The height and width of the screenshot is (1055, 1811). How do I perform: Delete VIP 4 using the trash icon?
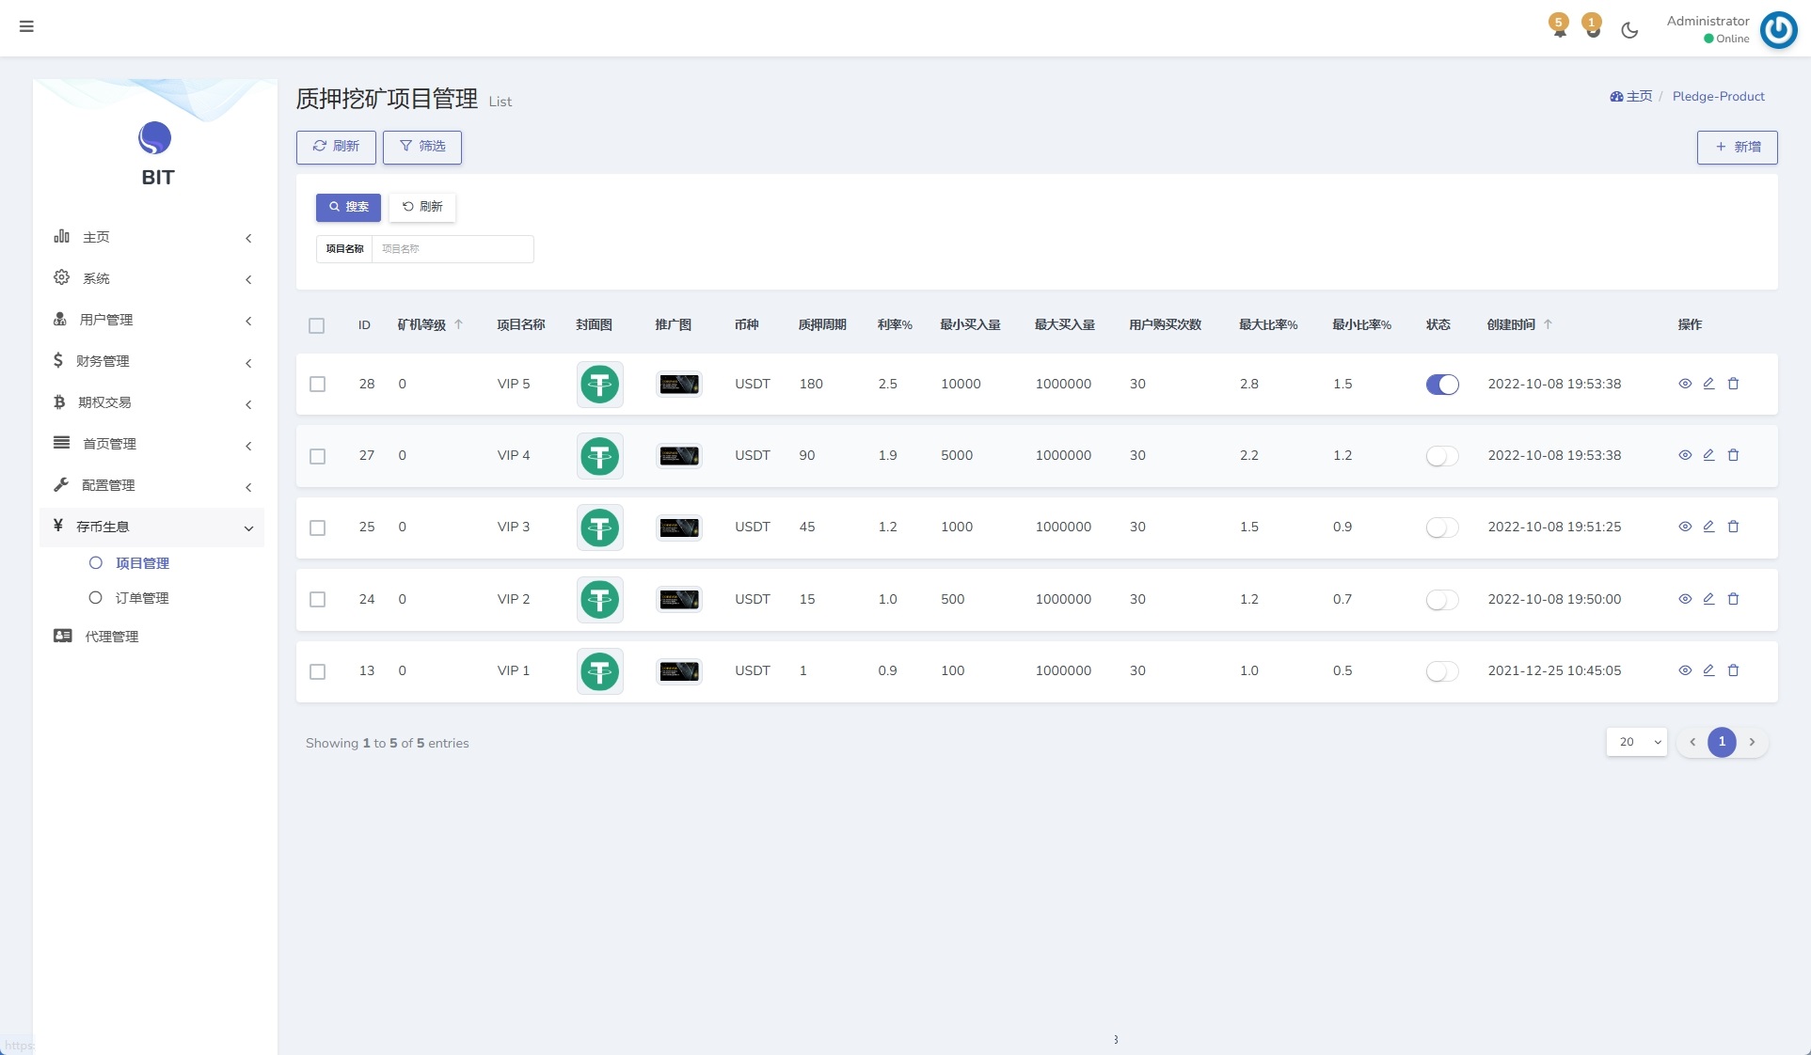(1733, 455)
